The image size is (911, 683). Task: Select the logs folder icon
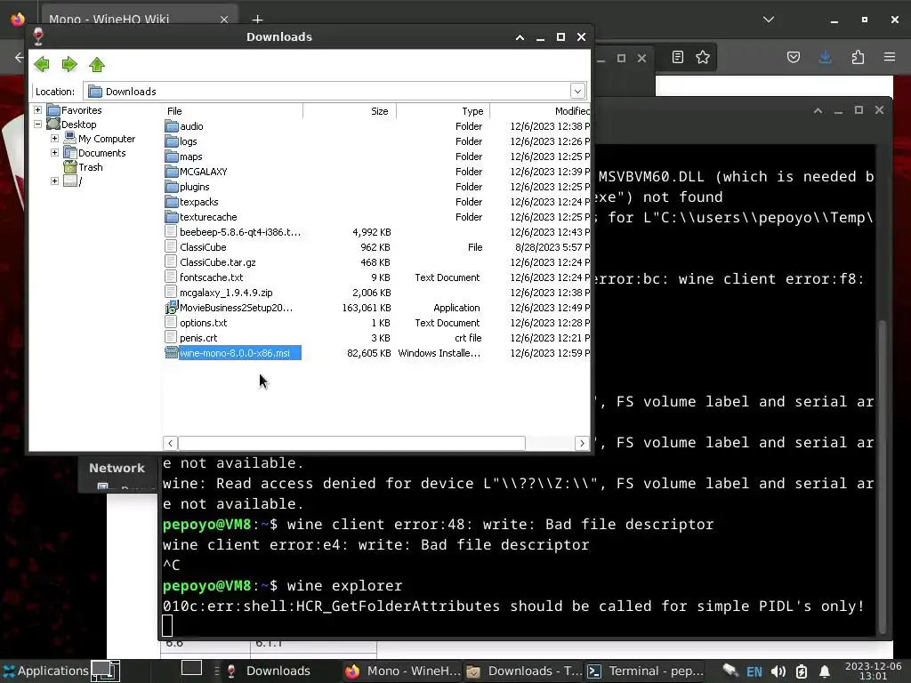172,141
